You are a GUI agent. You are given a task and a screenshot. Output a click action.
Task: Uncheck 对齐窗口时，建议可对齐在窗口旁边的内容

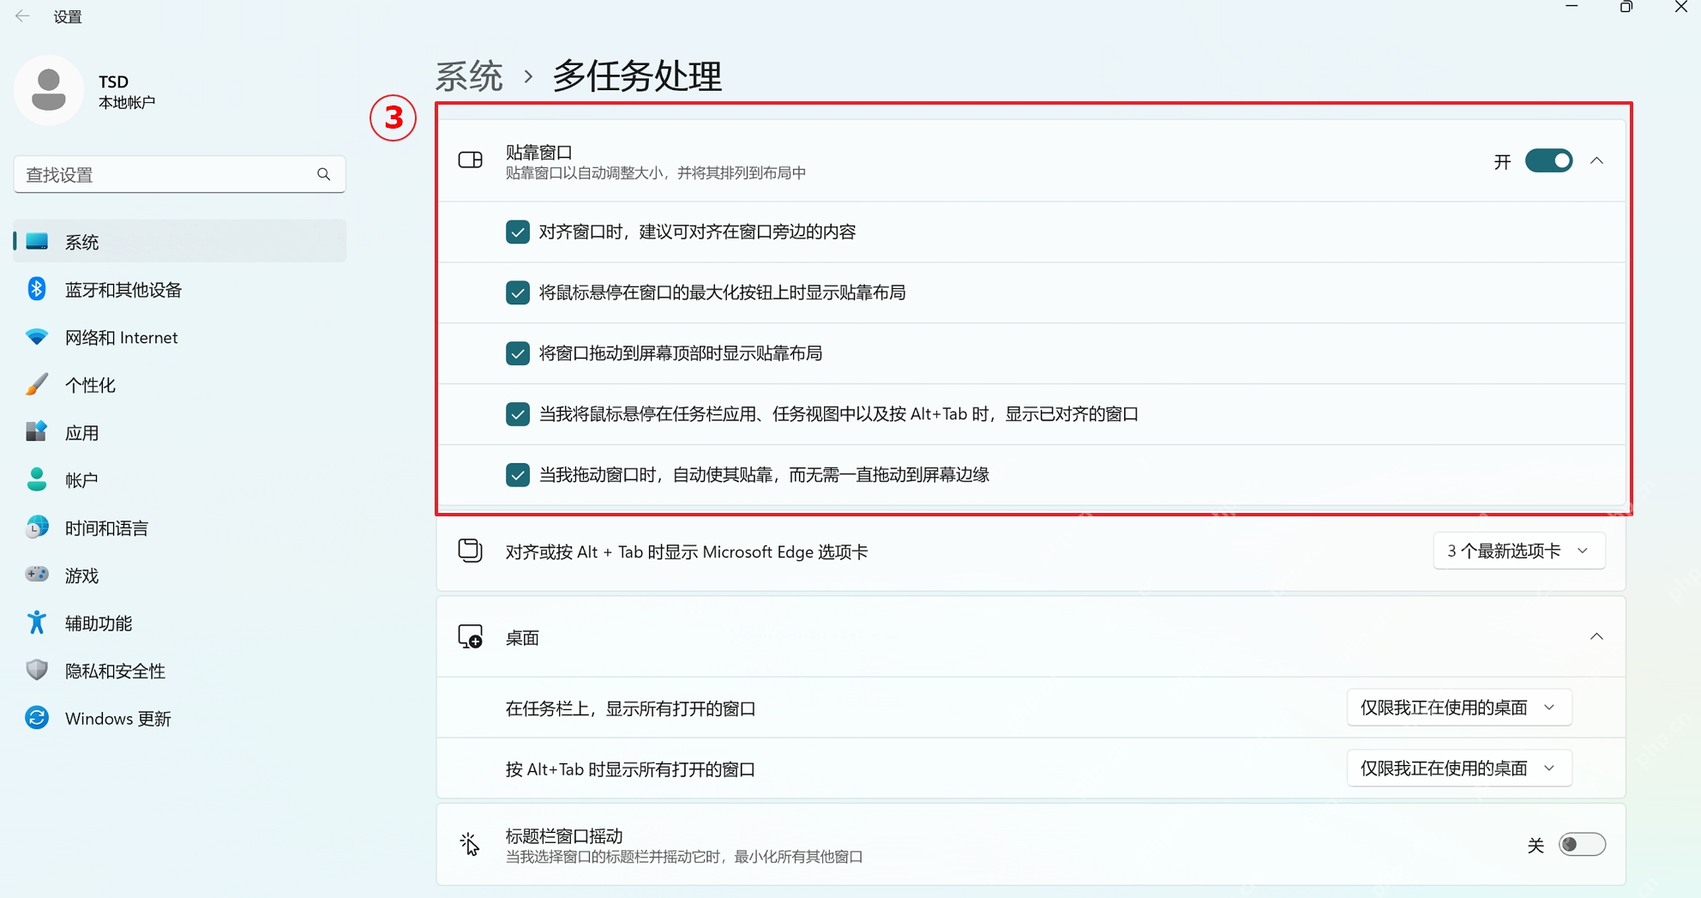[518, 232]
